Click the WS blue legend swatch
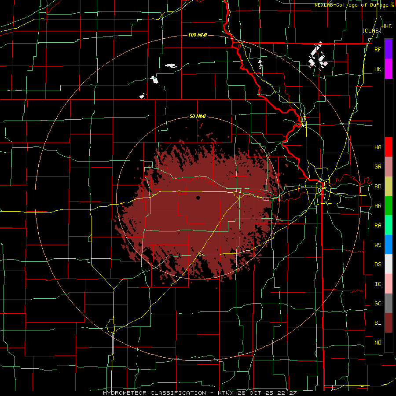The width and height of the screenshot is (396, 396). click(x=389, y=245)
